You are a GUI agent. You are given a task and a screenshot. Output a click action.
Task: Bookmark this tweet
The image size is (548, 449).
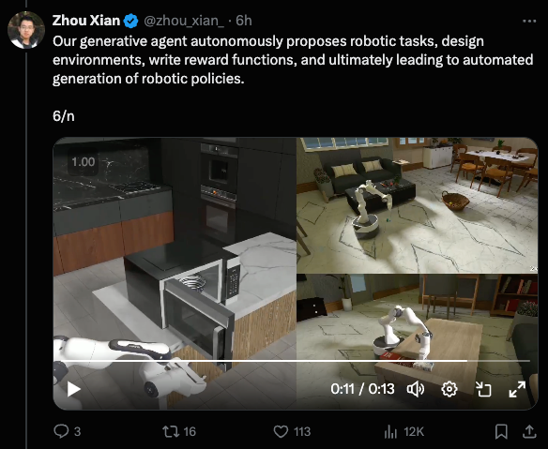tap(501, 431)
